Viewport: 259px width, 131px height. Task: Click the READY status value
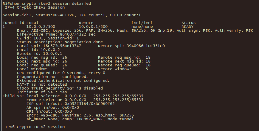(x=187, y=27)
